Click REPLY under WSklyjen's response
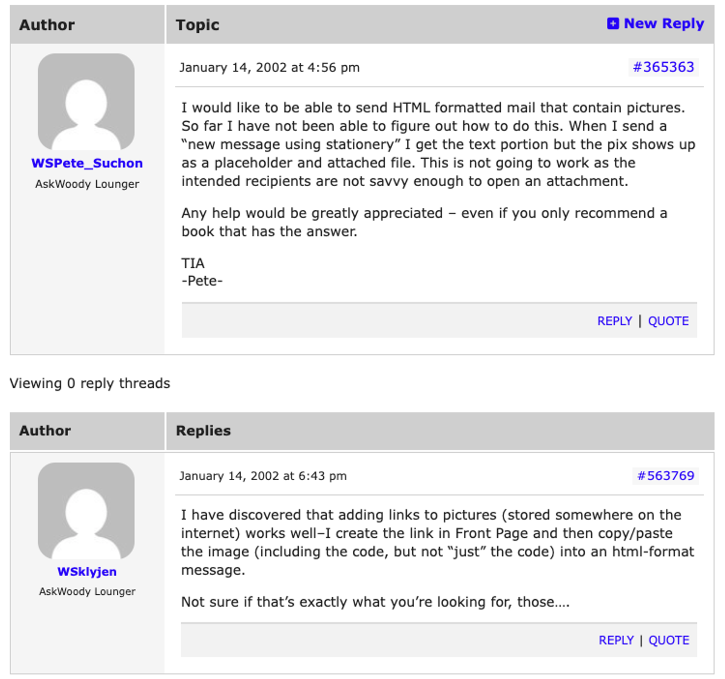The height and width of the screenshot is (679, 725). [616, 640]
